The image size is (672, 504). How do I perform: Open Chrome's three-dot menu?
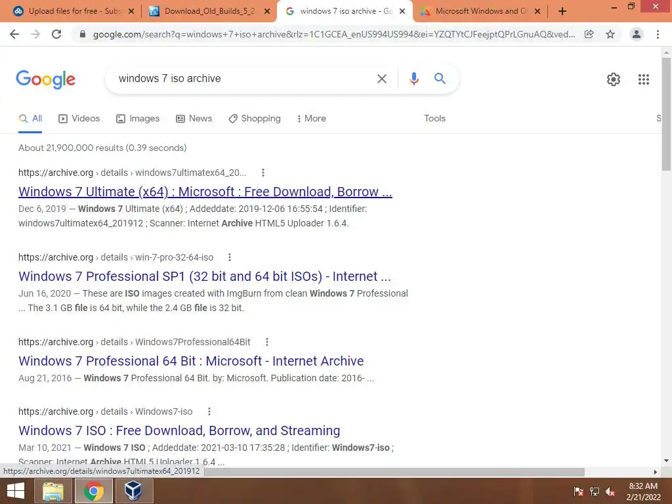click(658, 34)
